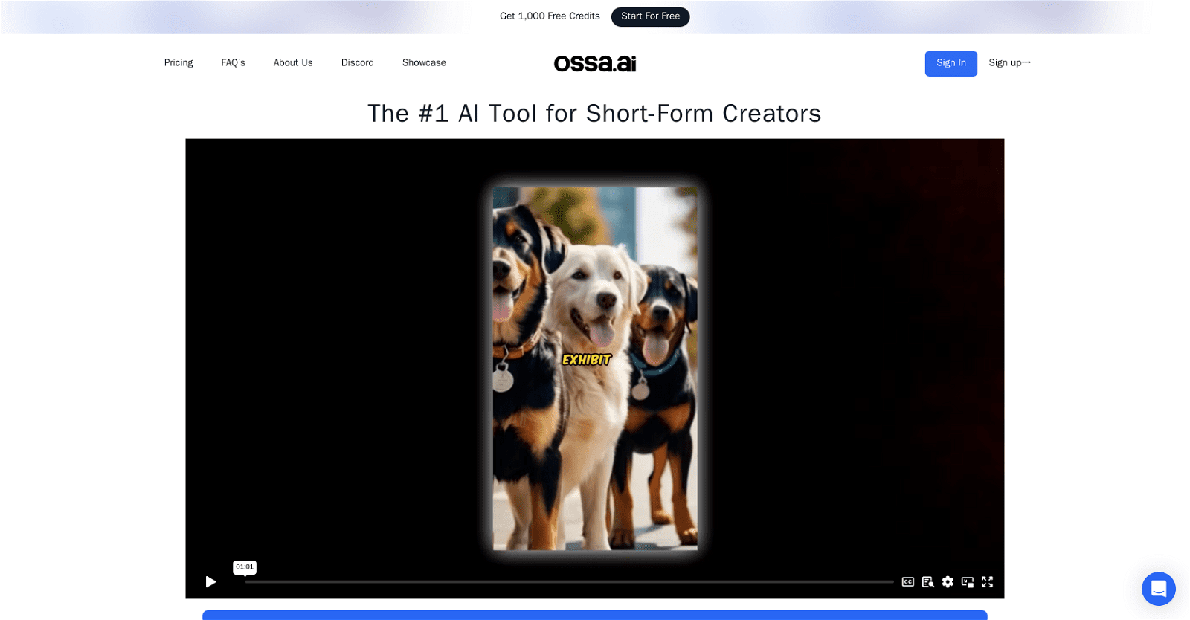Seek along the video progress bar
The image size is (1190, 620).
click(x=569, y=582)
